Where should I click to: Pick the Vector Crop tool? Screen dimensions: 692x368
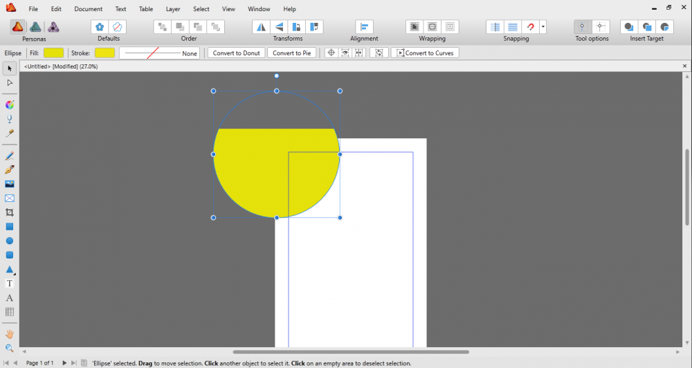tap(10, 212)
